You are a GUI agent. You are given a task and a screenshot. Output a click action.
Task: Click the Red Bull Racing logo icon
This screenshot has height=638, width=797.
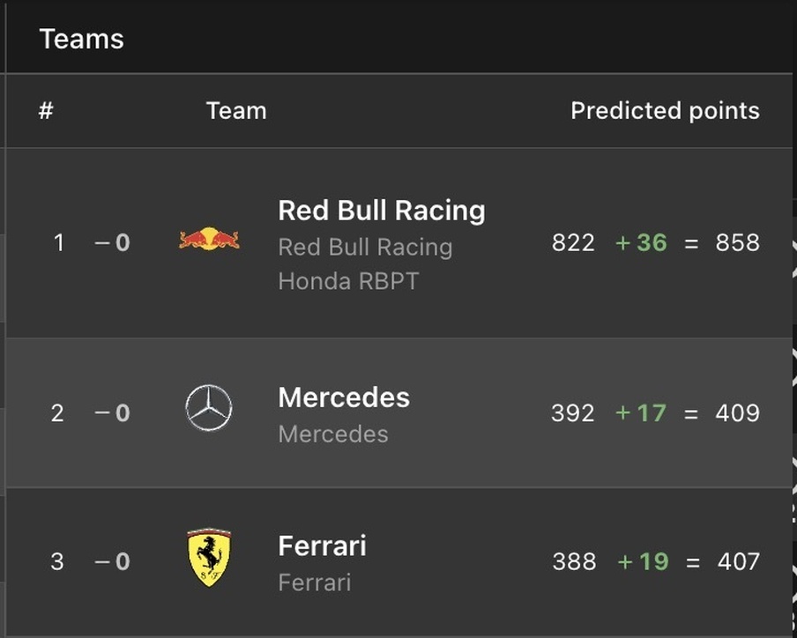click(209, 239)
